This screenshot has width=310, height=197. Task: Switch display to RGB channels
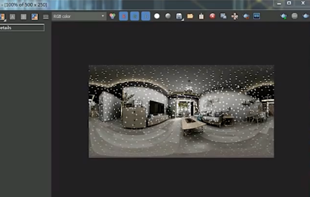[x=112, y=16]
